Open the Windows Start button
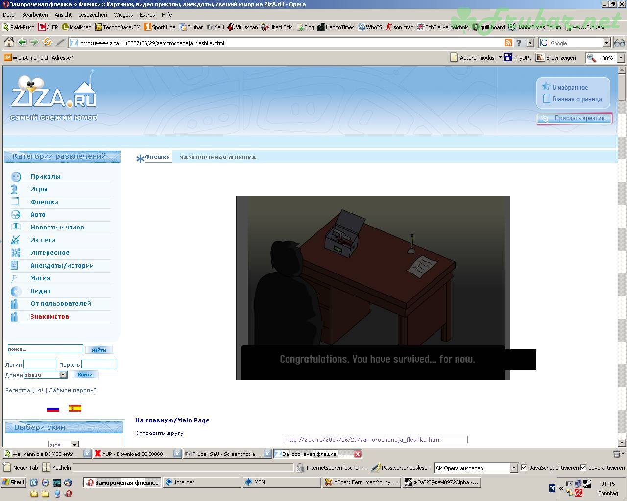Viewport: 627px width, 501px height. [14, 482]
